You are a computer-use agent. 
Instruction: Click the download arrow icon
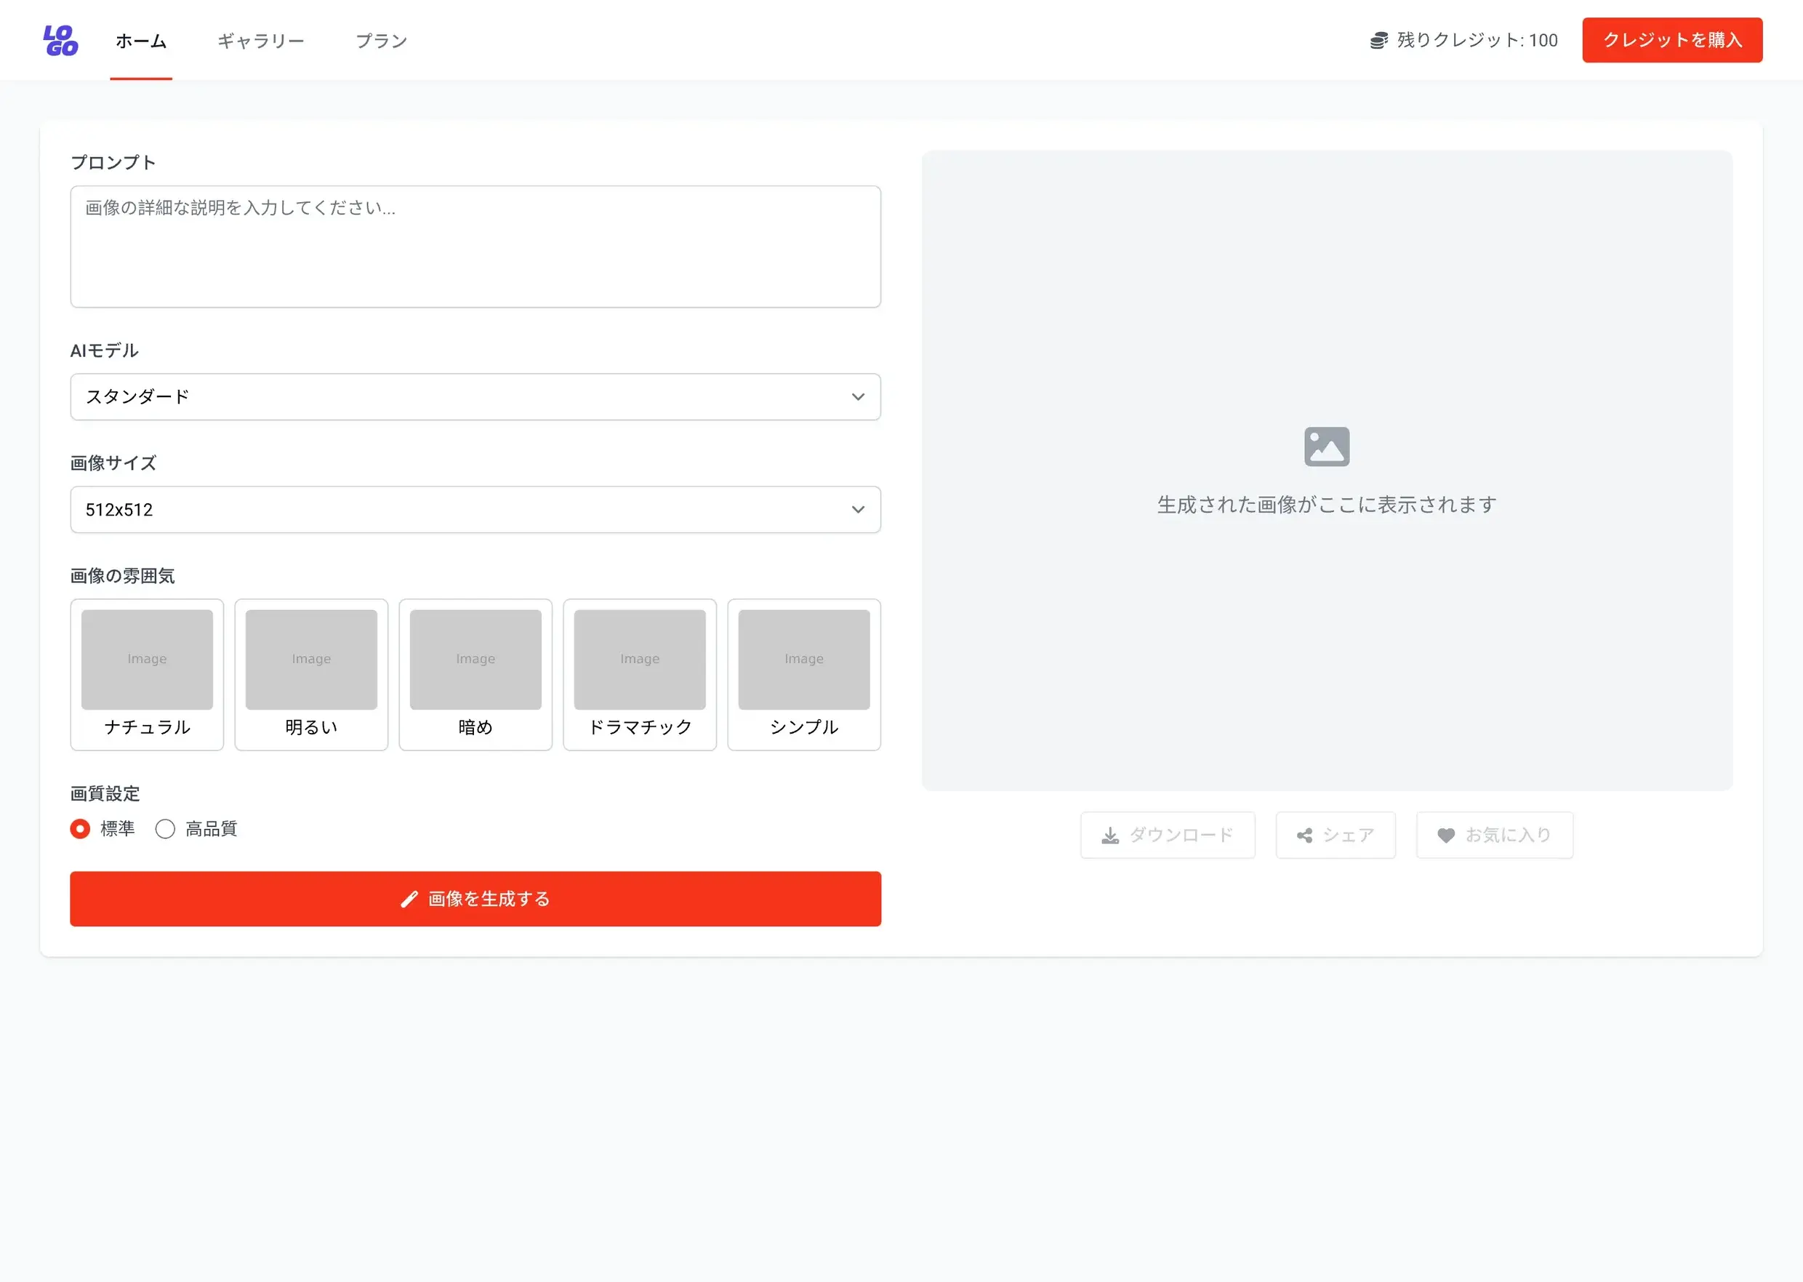tap(1110, 836)
